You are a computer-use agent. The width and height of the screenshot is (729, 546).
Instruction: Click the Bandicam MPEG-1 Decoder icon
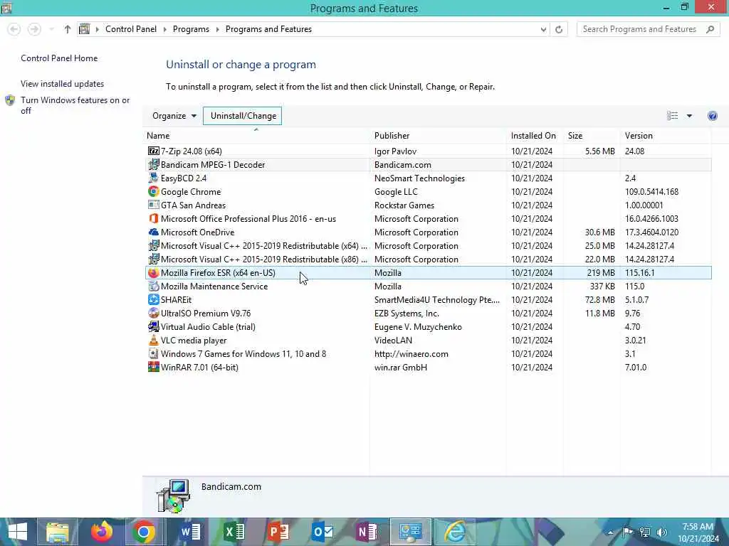coord(154,164)
